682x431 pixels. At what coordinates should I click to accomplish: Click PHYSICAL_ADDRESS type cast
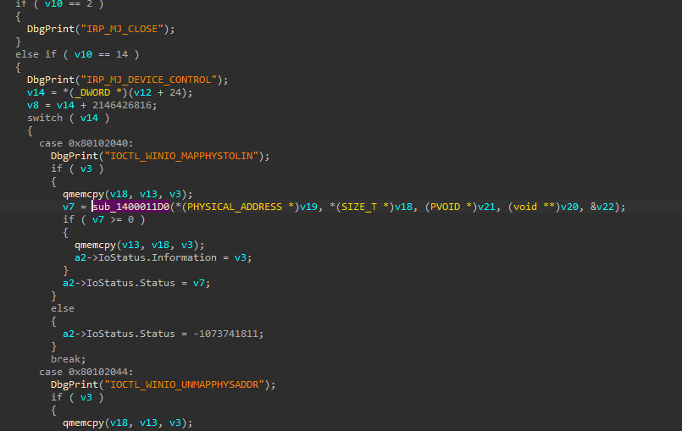click(x=234, y=207)
